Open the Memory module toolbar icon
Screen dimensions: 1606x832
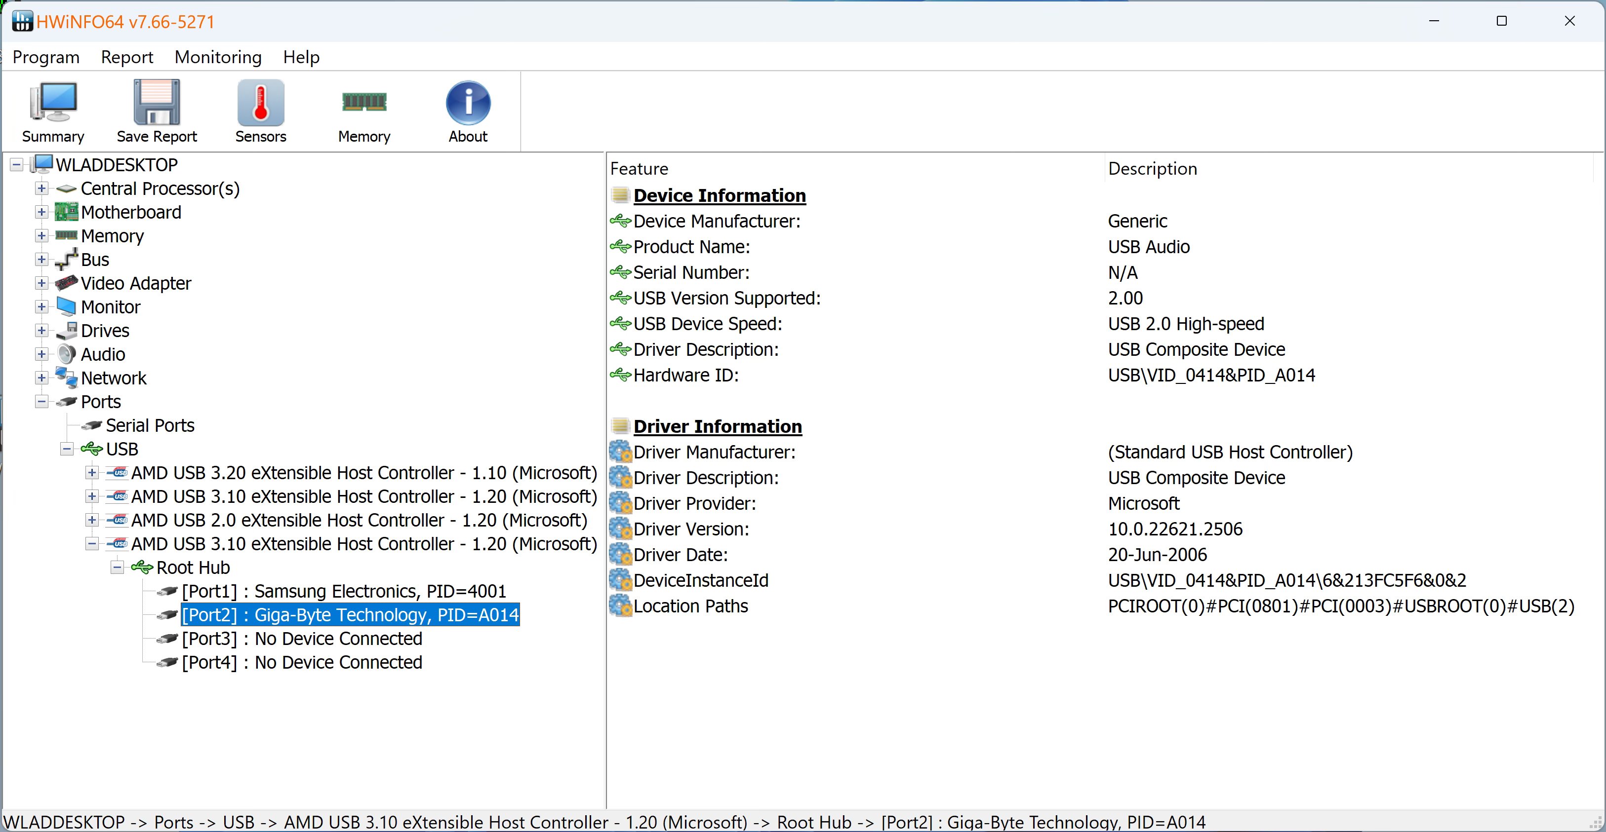[364, 103]
